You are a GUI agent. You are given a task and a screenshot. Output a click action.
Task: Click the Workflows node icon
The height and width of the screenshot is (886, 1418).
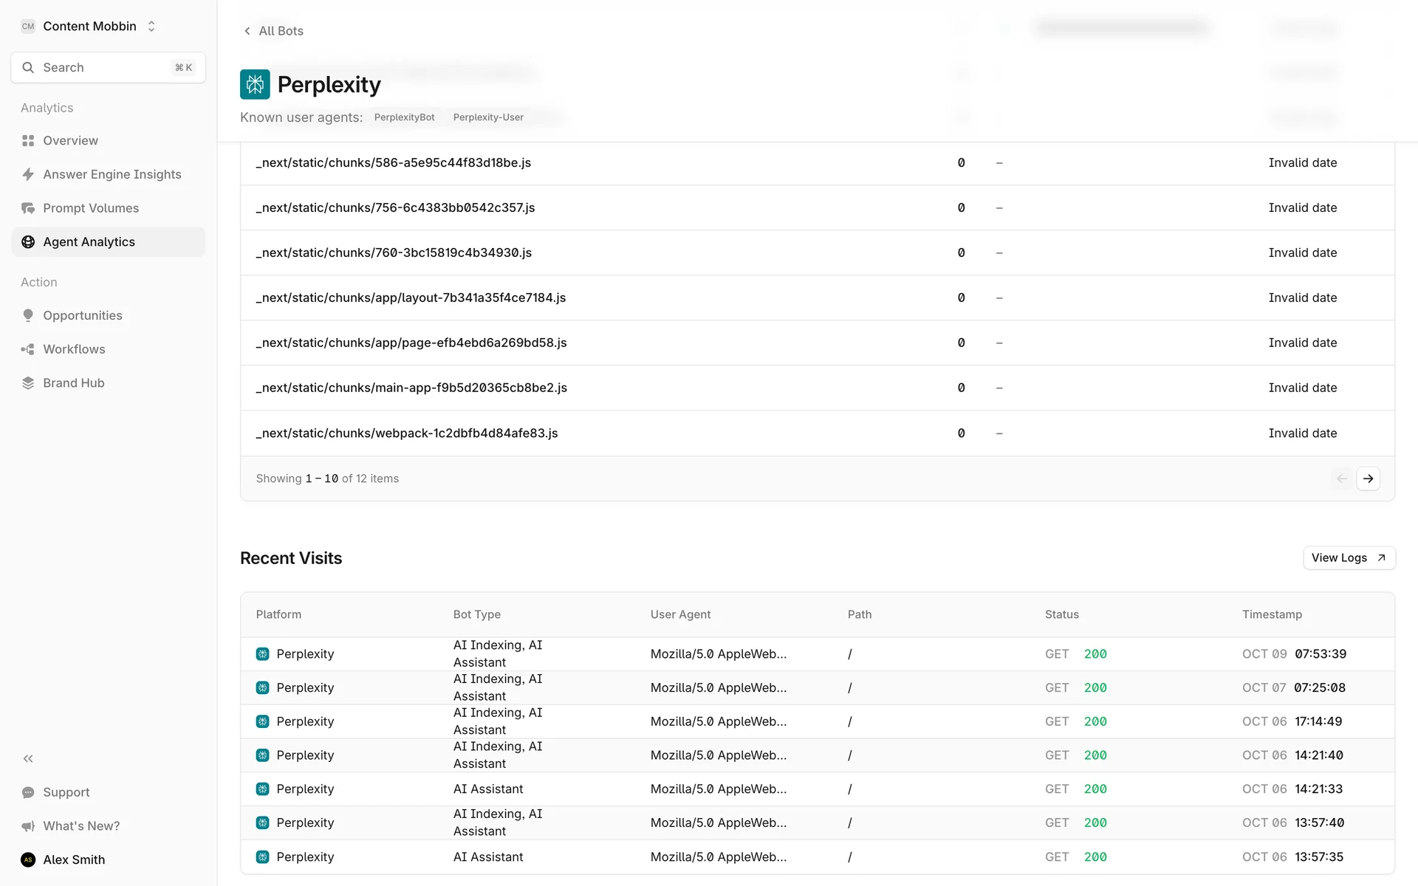(x=28, y=349)
